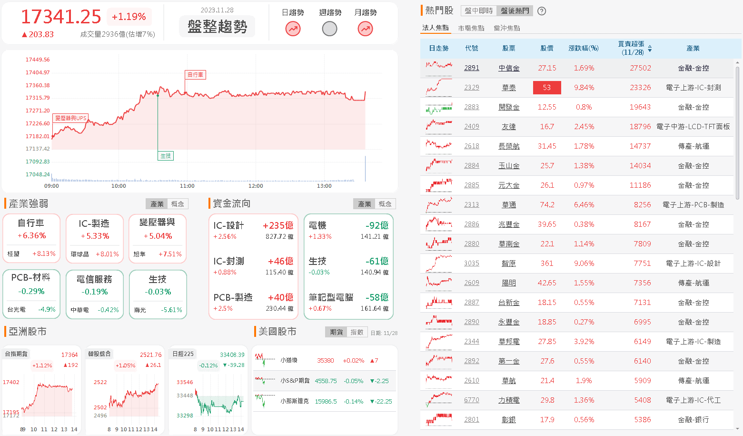Click the scrollbar down arrow in table
The width and height of the screenshot is (743, 436).
[x=738, y=429]
